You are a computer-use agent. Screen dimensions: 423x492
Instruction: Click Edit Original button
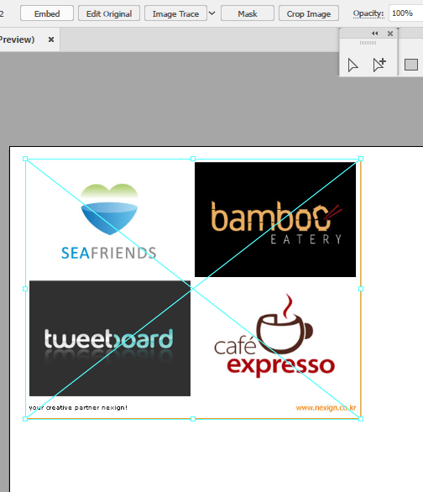109,13
